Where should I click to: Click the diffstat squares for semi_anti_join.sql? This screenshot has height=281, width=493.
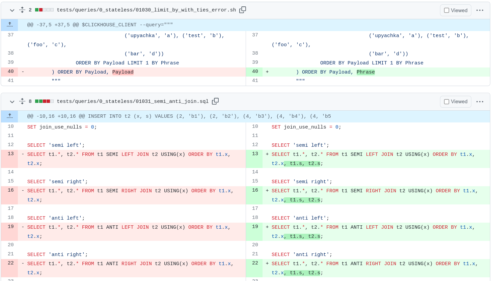pyautogui.click(x=44, y=101)
